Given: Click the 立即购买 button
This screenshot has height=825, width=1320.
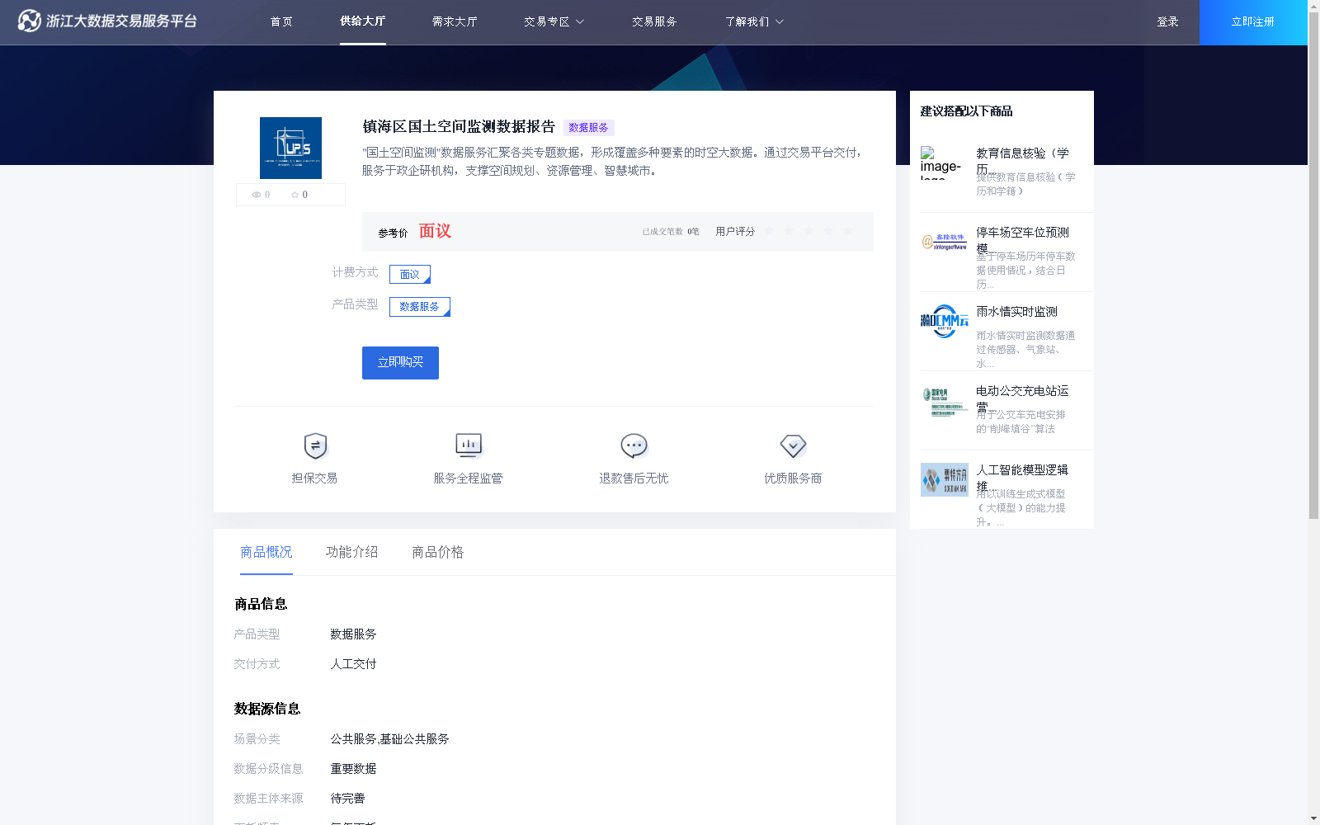Looking at the screenshot, I should 400,363.
